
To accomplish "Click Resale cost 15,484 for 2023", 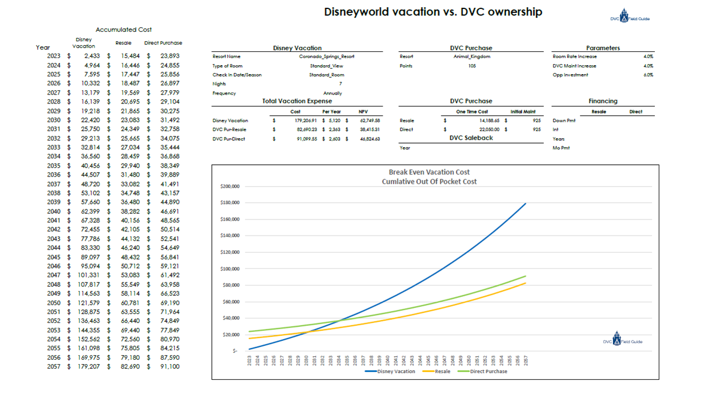I will click(130, 56).
